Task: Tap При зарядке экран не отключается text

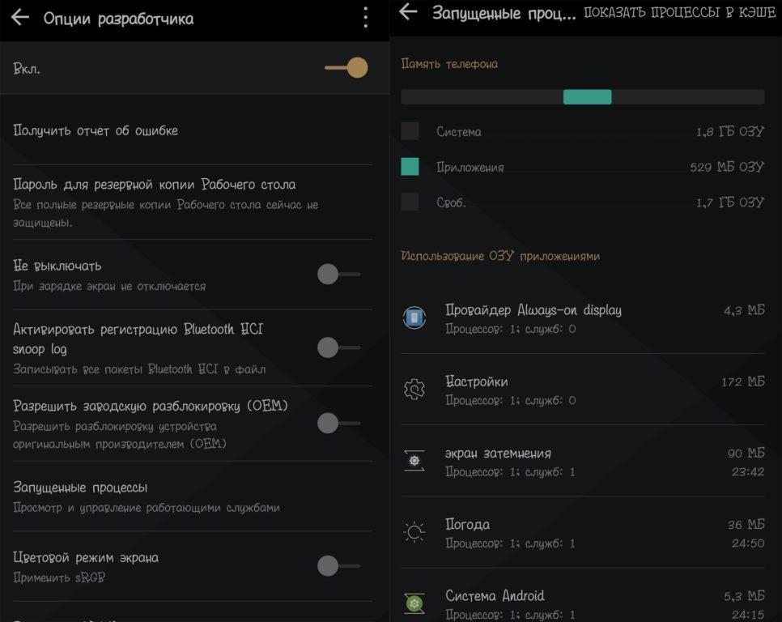Action: [x=109, y=287]
